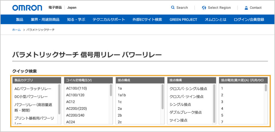This screenshot has width=275, height=132.
Task: Select ACパワーラッチリレー in 製品カテゴリ
Action: 33,89
